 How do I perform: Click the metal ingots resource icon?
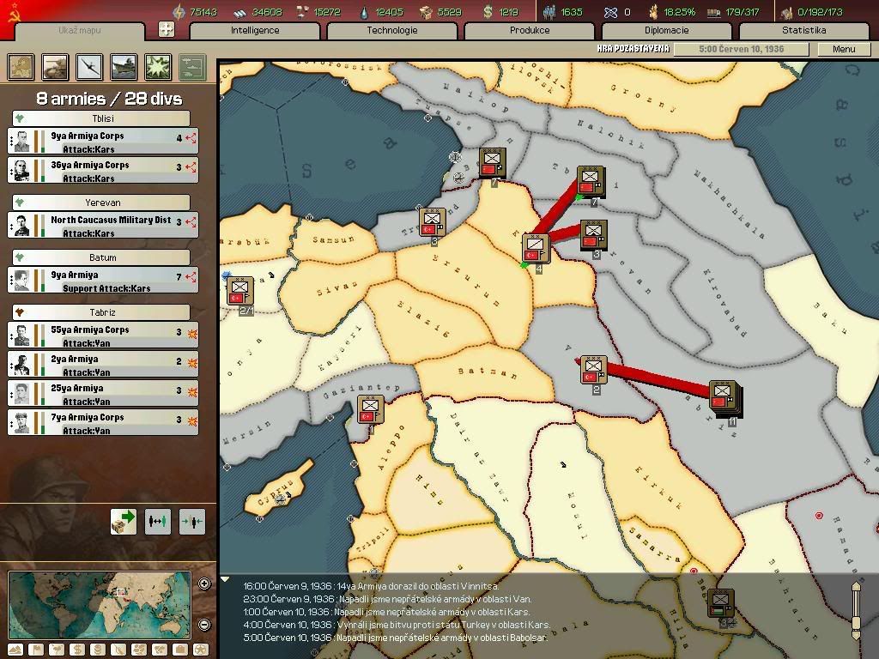tap(239, 12)
